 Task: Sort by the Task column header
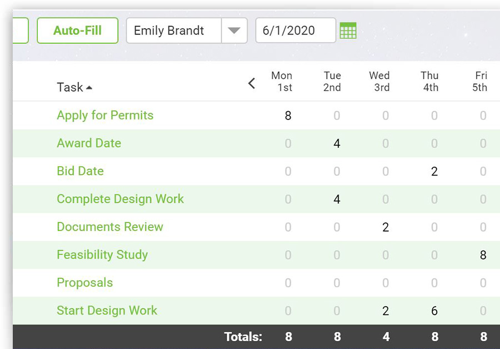click(74, 87)
